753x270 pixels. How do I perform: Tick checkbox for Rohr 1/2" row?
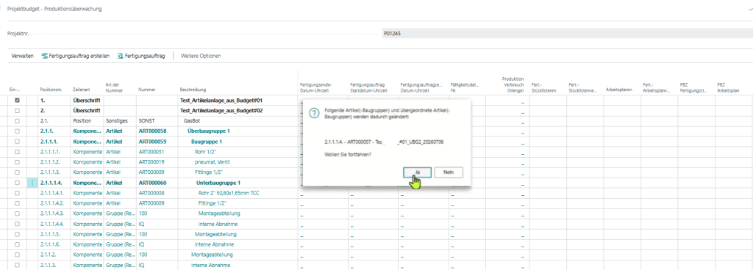pyautogui.click(x=18, y=152)
